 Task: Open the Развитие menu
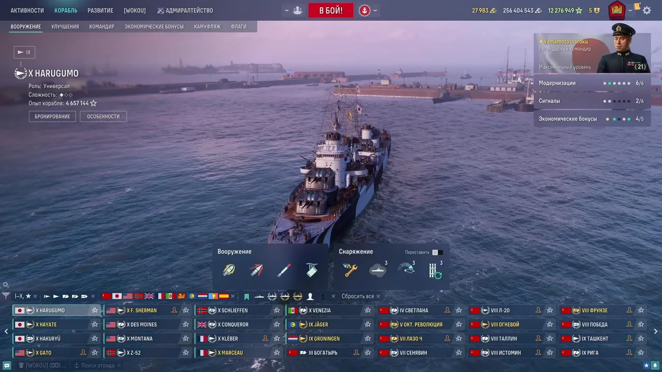(x=100, y=10)
